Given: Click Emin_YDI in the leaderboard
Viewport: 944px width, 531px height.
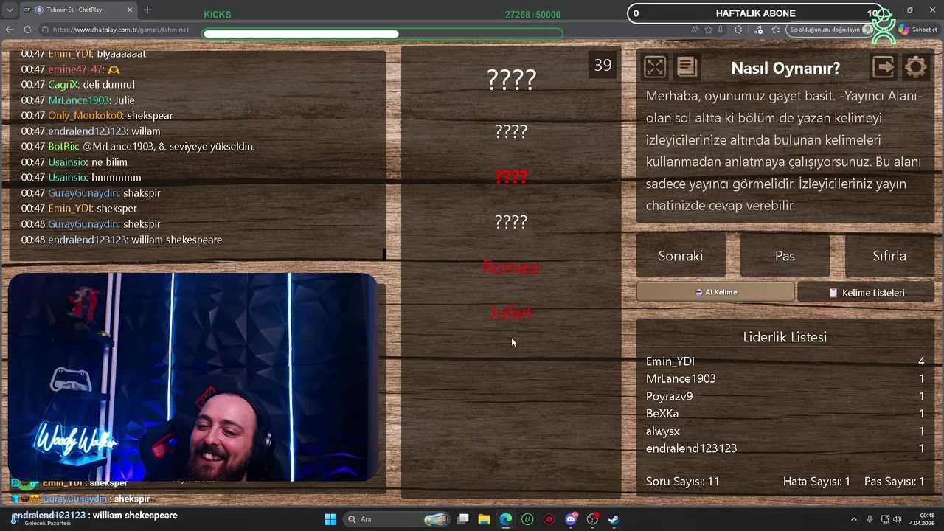Looking at the screenshot, I should [670, 361].
